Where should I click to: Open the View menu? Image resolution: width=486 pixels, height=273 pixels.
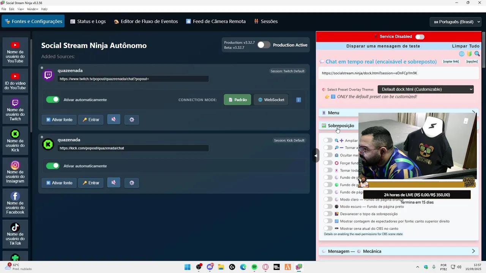tap(21, 9)
